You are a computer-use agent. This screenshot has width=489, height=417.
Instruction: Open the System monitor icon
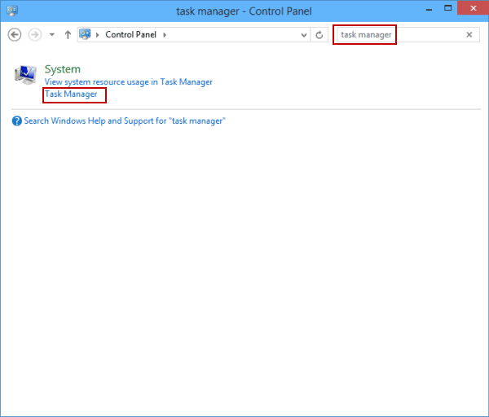click(25, 75)
